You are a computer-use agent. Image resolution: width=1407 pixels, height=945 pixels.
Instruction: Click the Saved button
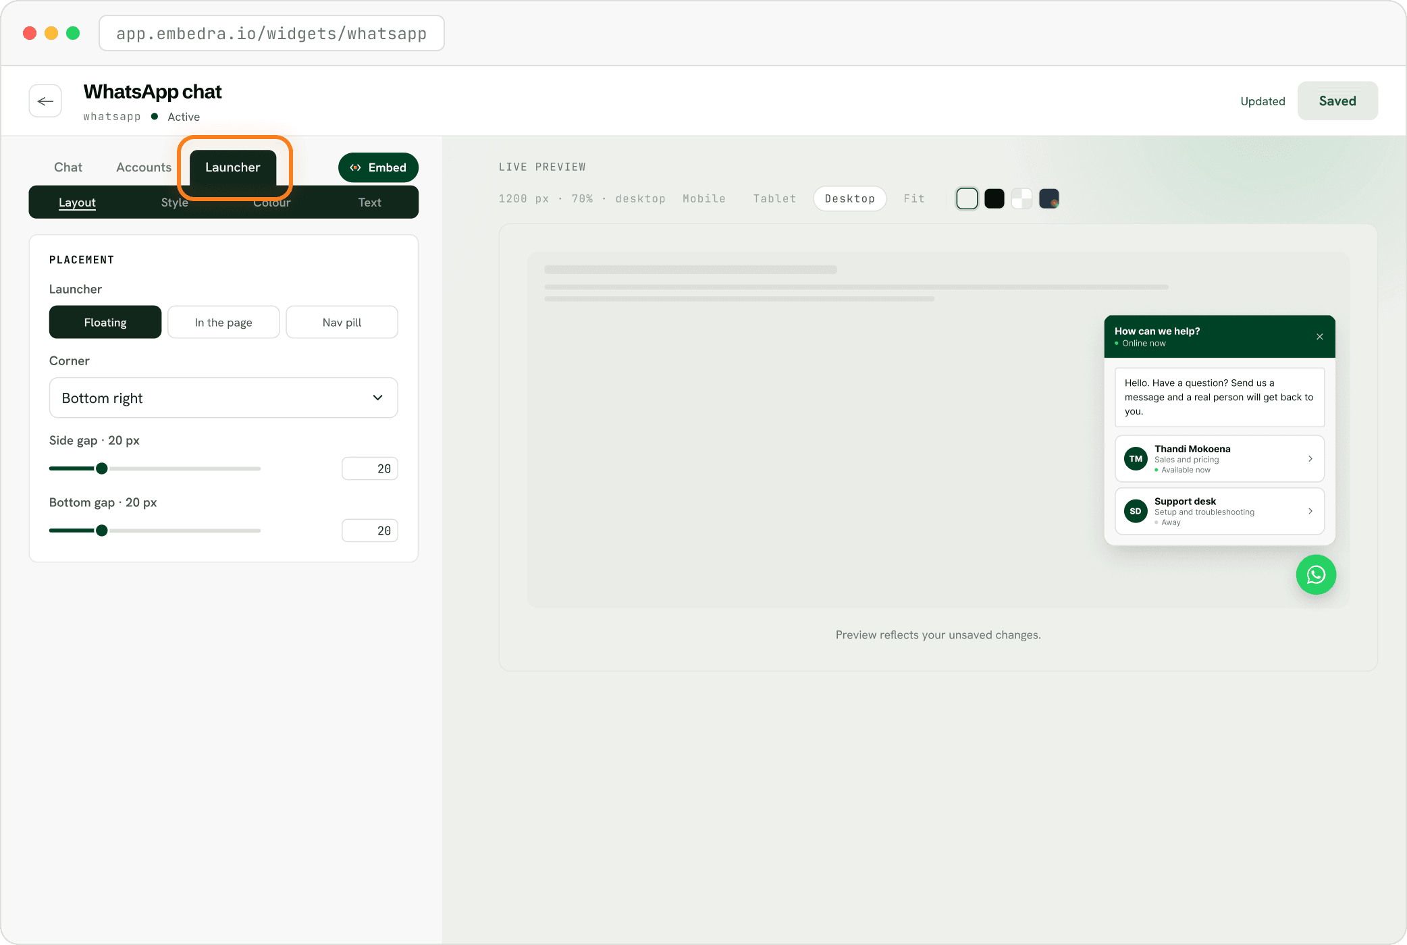coord(1337,101)
